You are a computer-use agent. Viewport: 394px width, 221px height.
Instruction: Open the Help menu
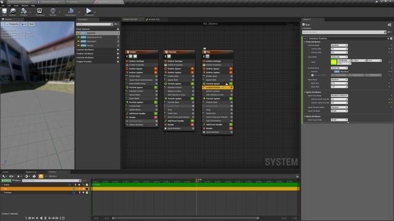33,6
